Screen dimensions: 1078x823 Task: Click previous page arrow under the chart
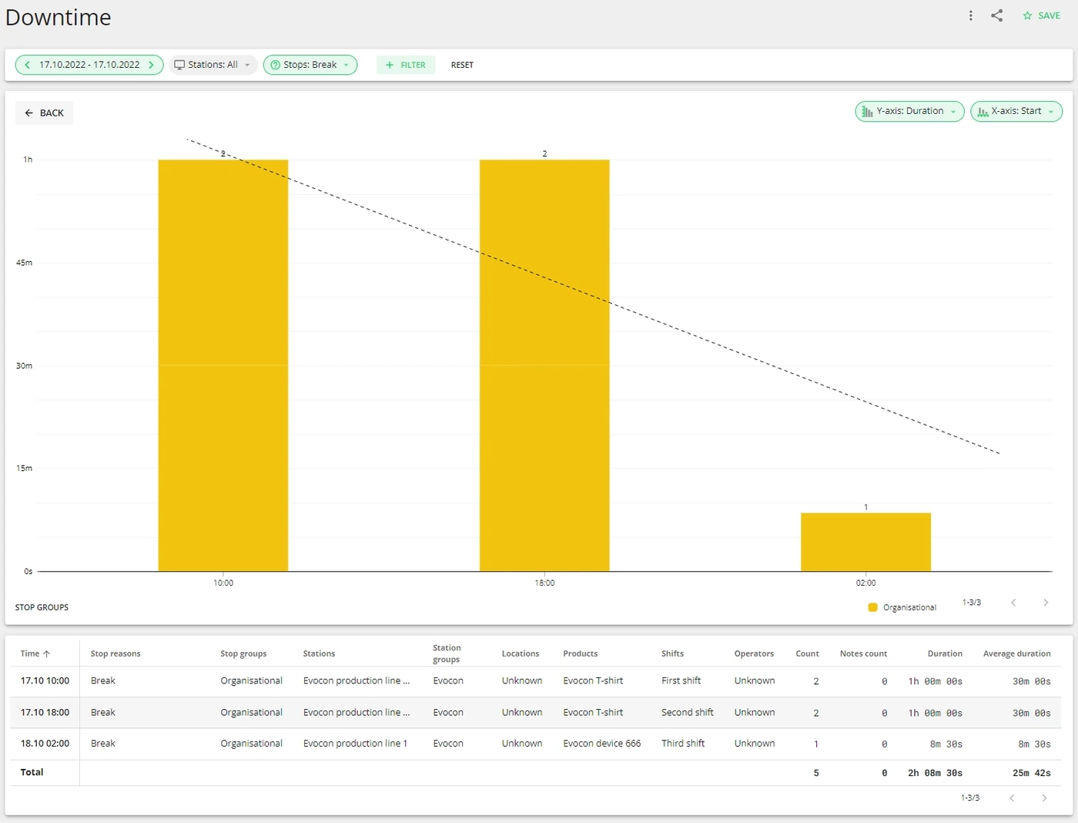(x=1013, y=603)
